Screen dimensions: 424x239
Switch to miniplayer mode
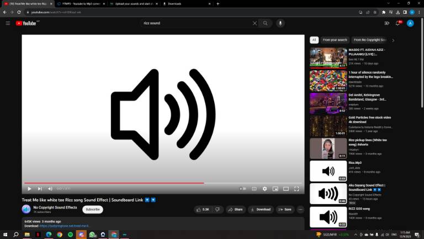click(x=275, y=189)
